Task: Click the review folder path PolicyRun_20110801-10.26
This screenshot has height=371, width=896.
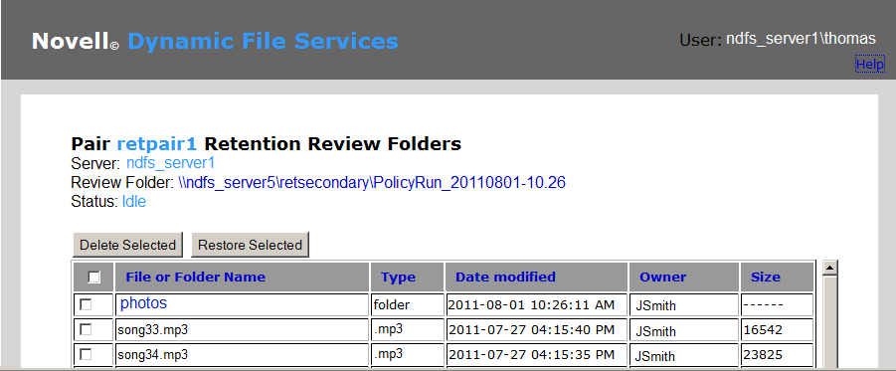Action: pyautogui.click(x=372, y=183)
